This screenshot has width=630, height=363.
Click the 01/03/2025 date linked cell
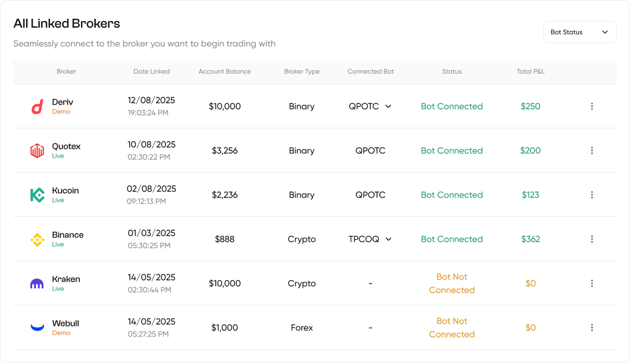coord(151,233)
